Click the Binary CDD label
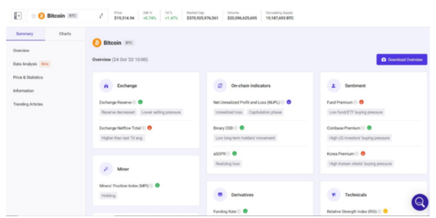The width and height of the screenshot is (436, 218). pos(223,128)
